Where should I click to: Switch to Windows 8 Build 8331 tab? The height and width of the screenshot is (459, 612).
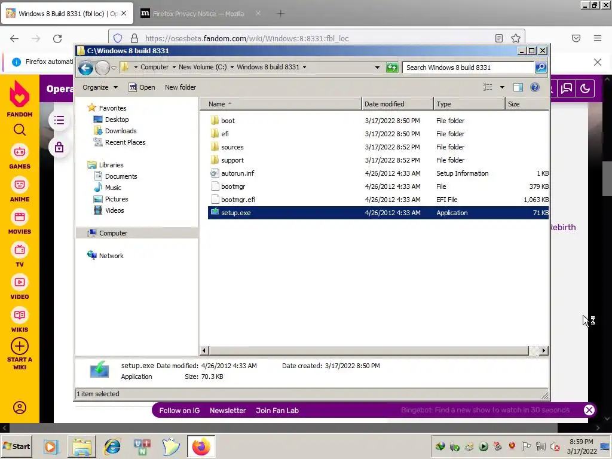[67, 14]
